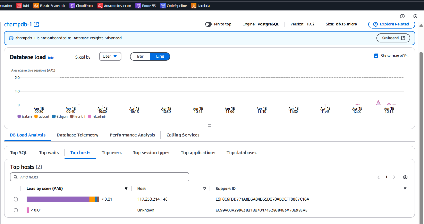Open Amazon Inspector shortcut icon
The image size is (424, 224).
coord(100,6)
